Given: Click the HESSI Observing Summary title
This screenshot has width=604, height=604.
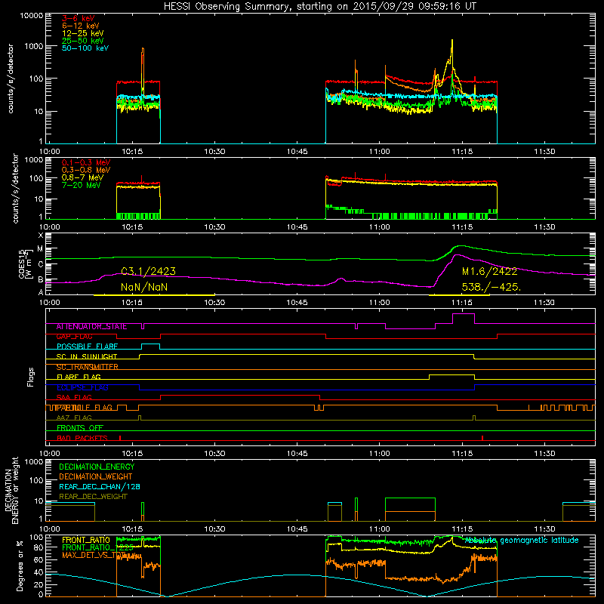Looking at the screenshot, I should pos(320,6).
